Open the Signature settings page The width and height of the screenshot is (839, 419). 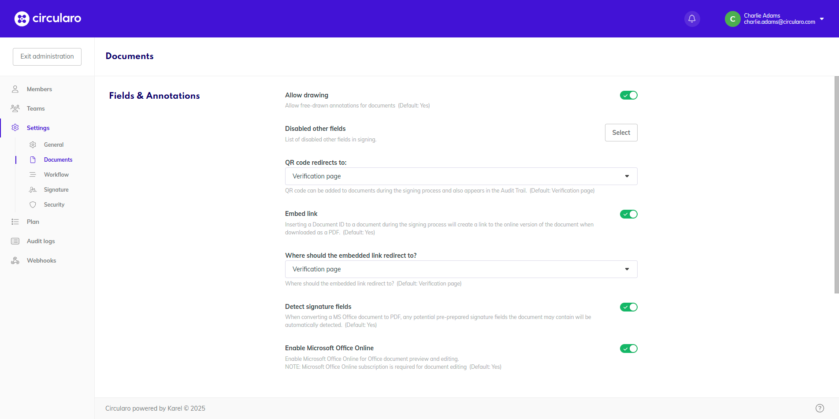coord(56,189)
